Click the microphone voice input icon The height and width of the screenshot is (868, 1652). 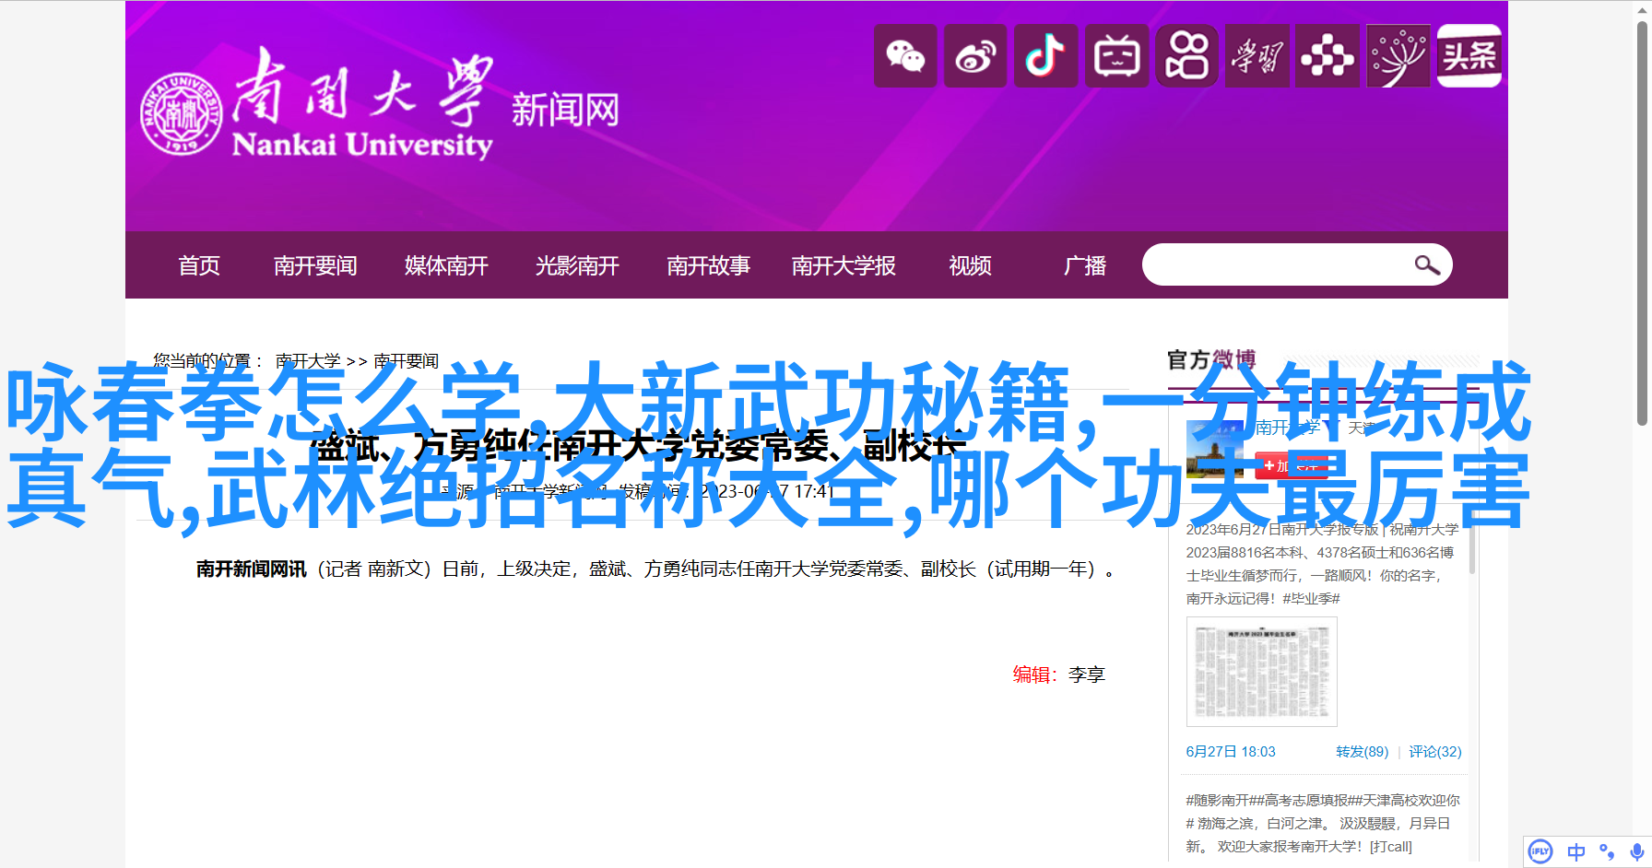click(1636, 852)
